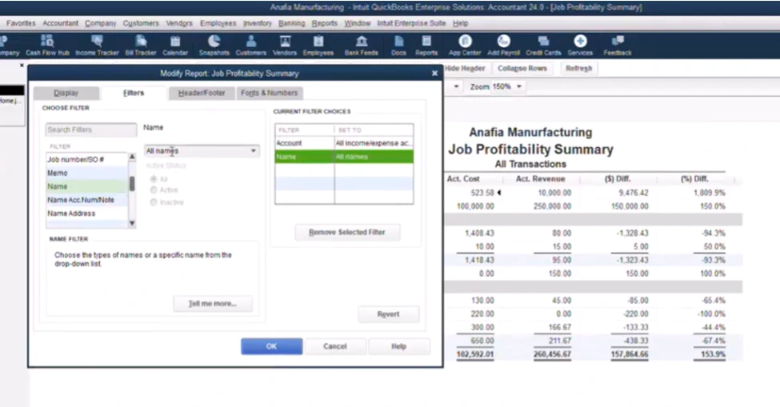780x407 pixels.
Task: Open the Banking menu
Action: pyautogui.click(x=291, y=23)
